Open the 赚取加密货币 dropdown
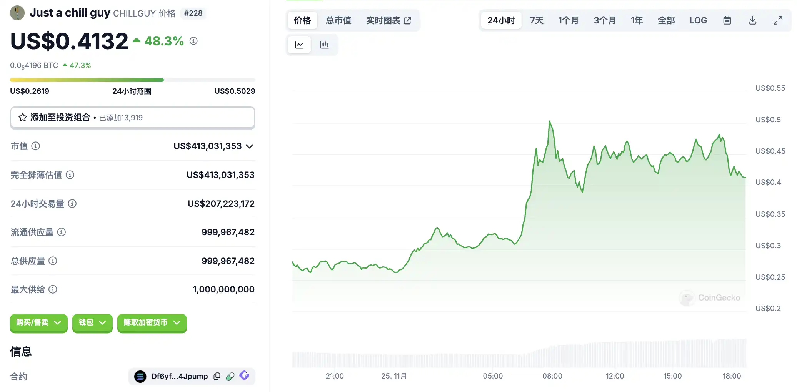This screenshot has width=797, height=392. click(x=152, y=322)
